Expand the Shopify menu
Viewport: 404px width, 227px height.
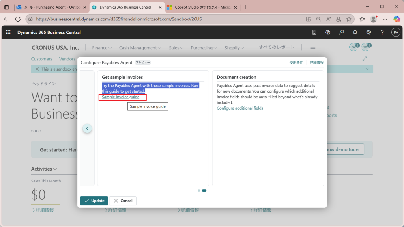pyautogui.click(x=234, y=48)
